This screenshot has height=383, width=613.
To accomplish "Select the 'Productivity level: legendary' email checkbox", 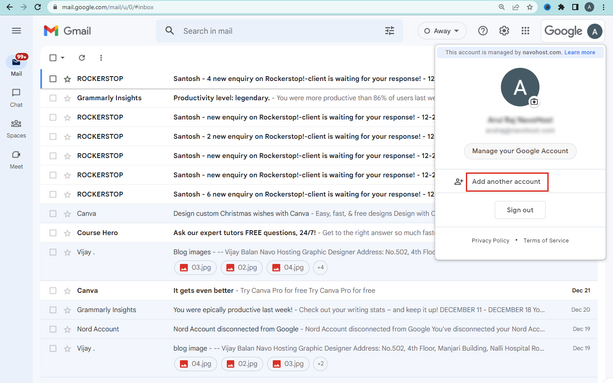I will pyautogui.click(x=53, y=98).
